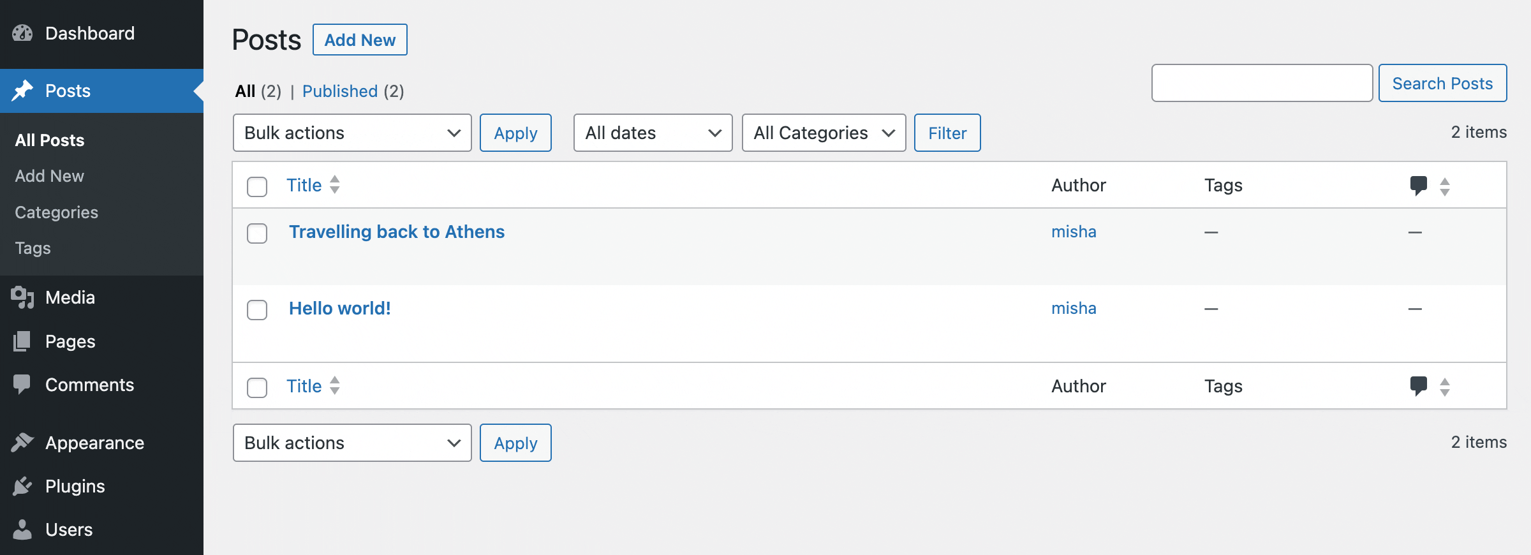The image size is (1531, 555).
Task: Open the 'Travelling back to Athens' post link
Action: 396,232
